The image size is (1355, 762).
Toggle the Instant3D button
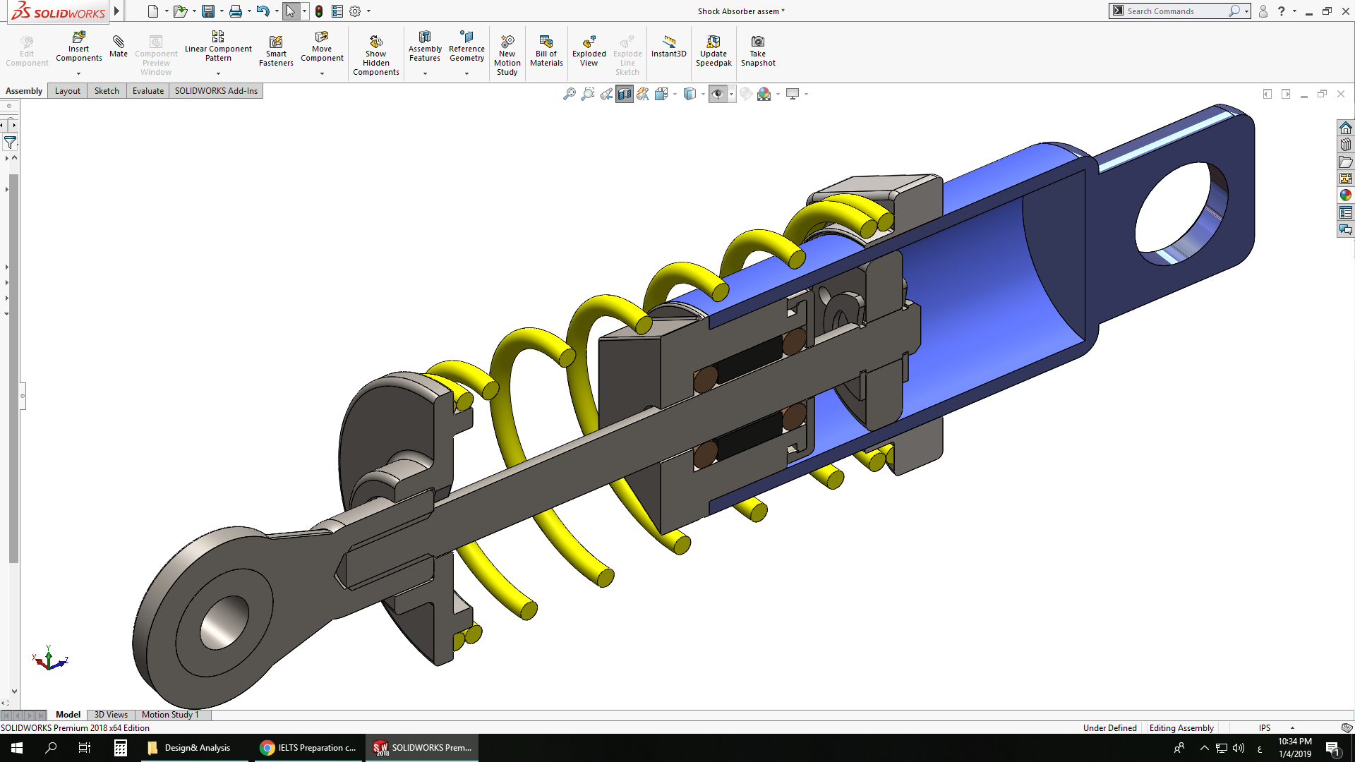668,42
